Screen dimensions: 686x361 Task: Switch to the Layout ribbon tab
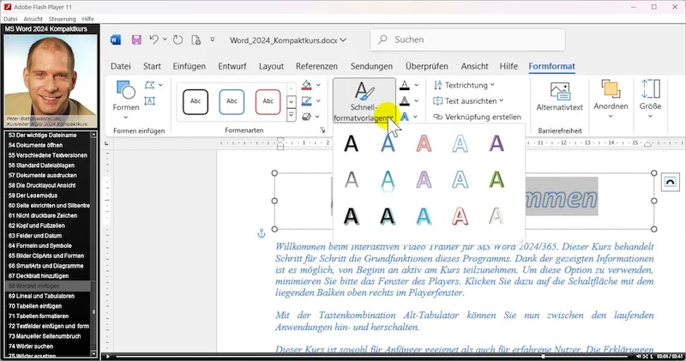pos(271,66)
